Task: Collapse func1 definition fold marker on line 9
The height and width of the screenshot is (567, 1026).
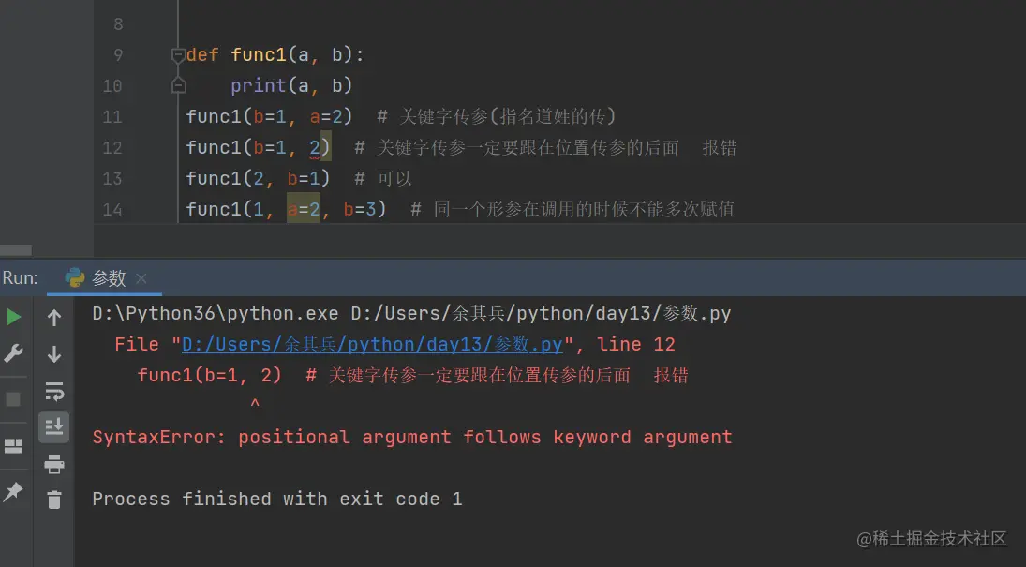Action: click(x=178, y=55)
